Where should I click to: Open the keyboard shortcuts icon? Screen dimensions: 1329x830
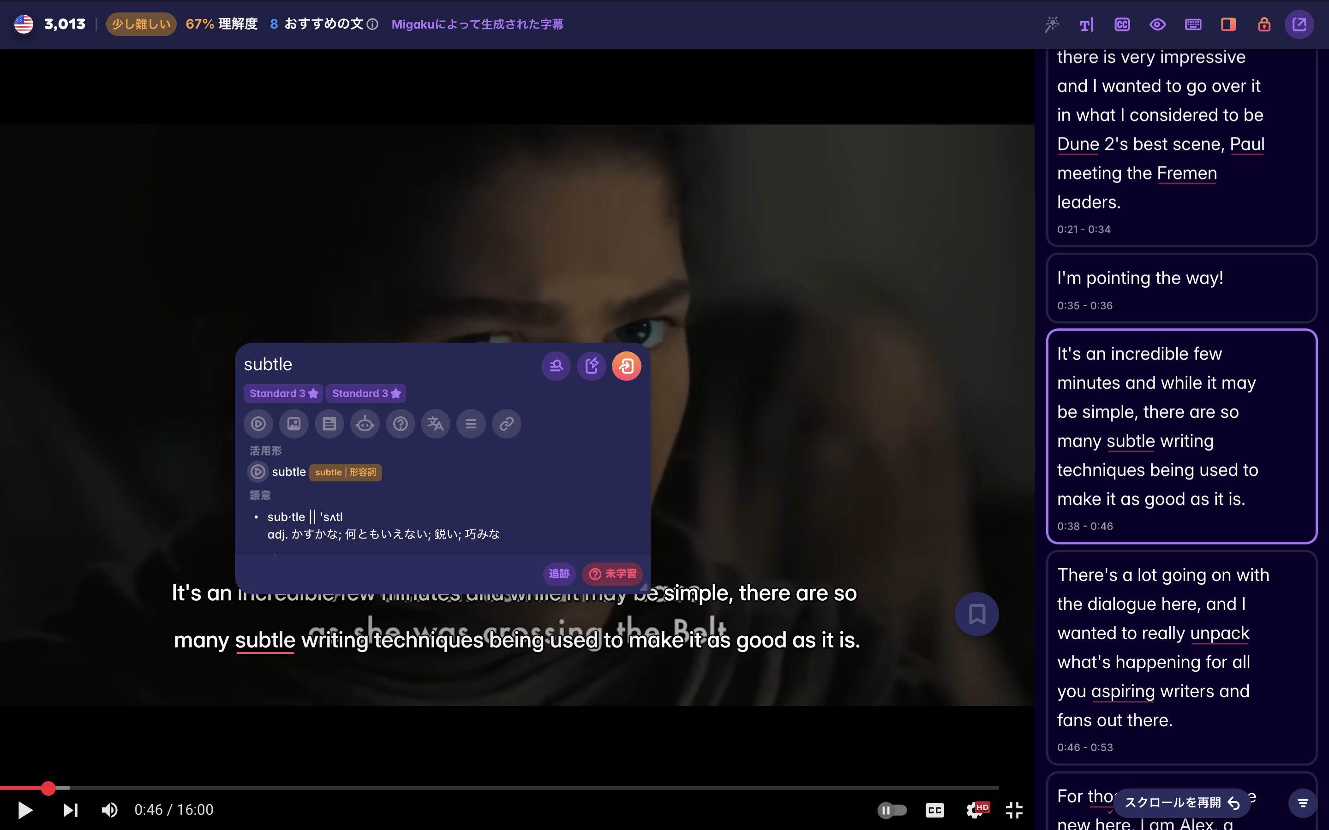pos(1193,24)
